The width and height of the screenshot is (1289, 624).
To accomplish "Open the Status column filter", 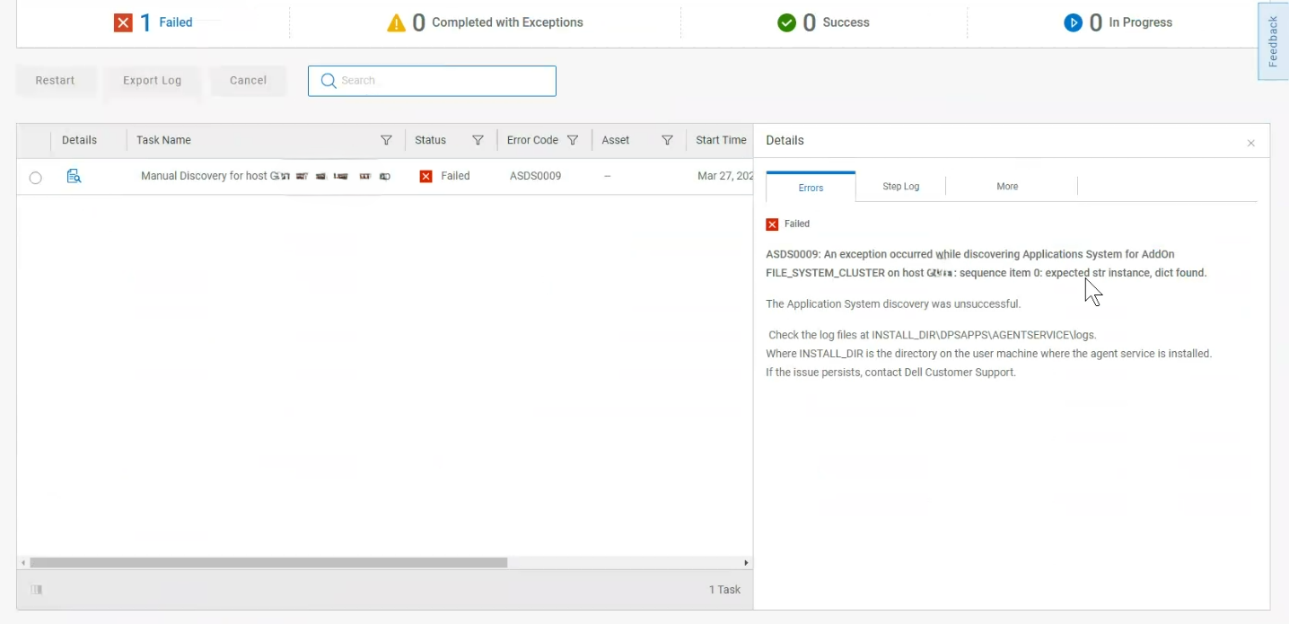I will (478, 140).
